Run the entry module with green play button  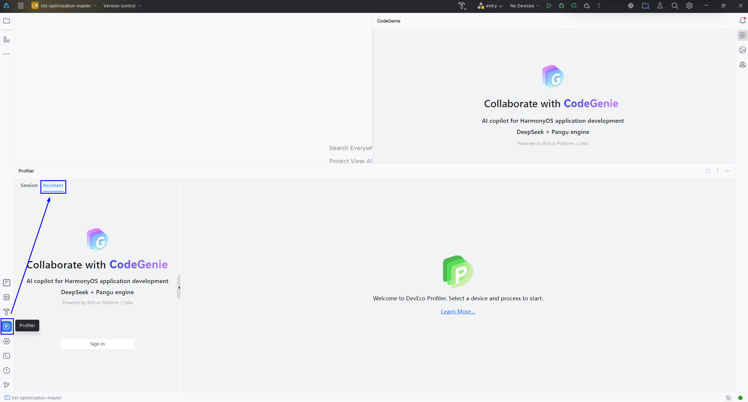tap(549, 6)
